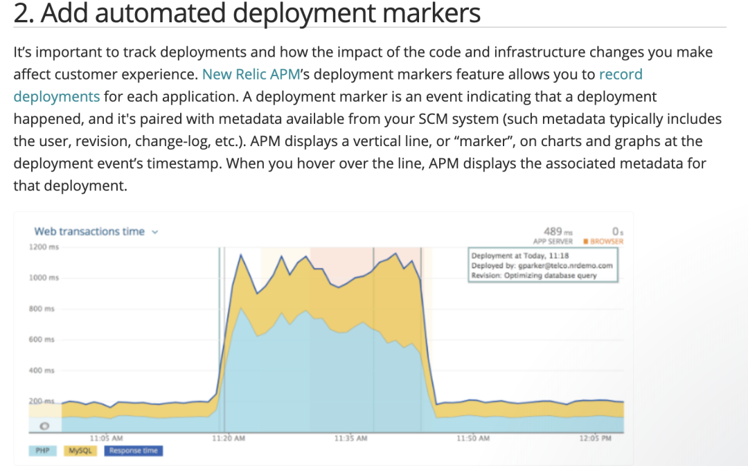Screen dimensions: 748x466
Task: Click the deployment metadata tooltip box
Action: click(542, 265)
